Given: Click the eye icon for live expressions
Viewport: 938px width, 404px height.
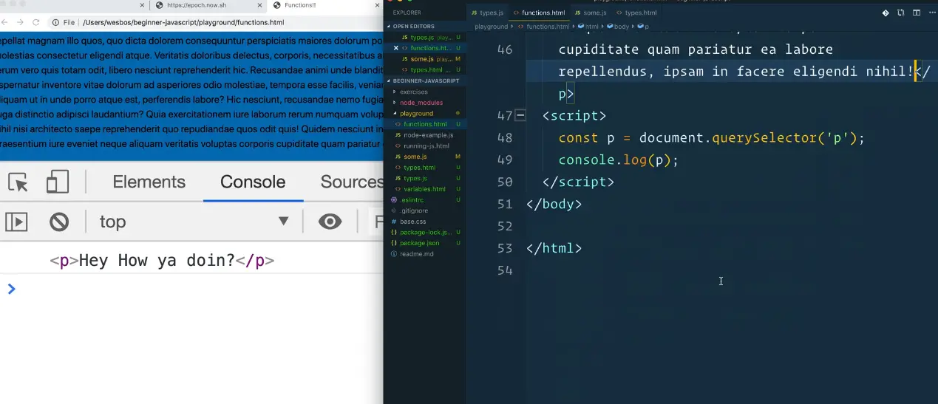Looking at the screenshot, I should coord(330,222).
